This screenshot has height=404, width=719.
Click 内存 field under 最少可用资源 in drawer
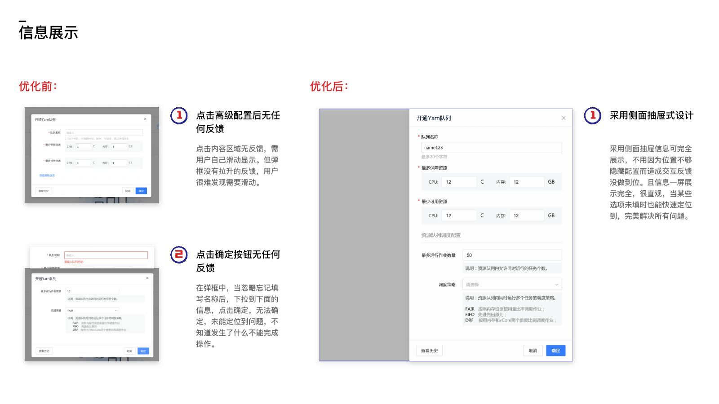point(527,215)
